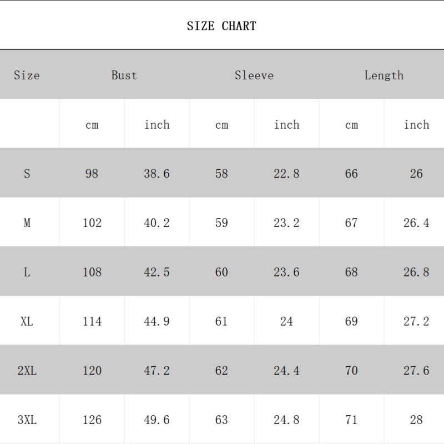Screen dimensions: 444x444
Task: Click the SIZE CHART title
Action: 221,26
